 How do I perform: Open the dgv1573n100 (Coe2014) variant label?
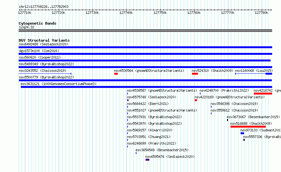pyautogui.click(x=39, y=51)
